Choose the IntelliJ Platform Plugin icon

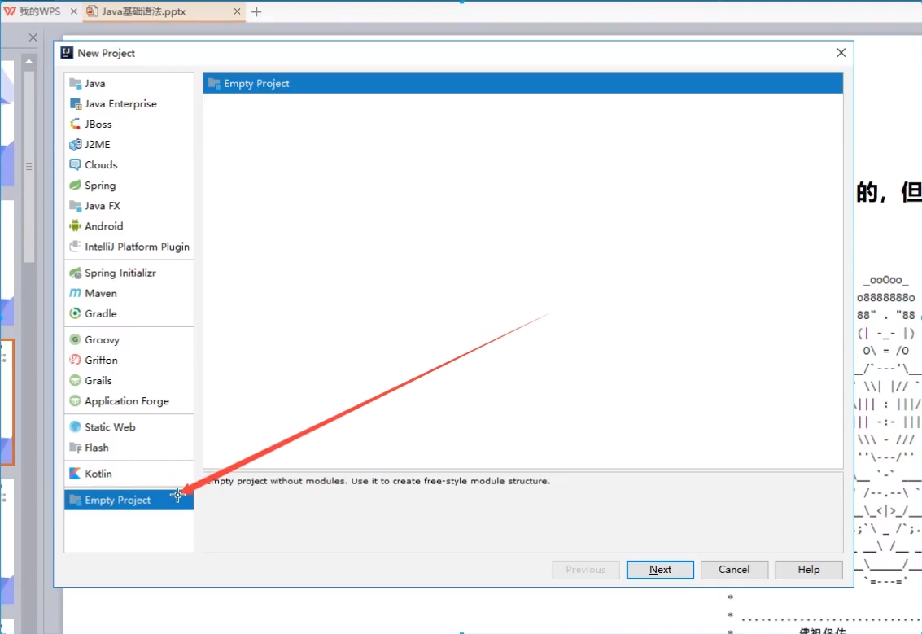pos(75,247)
